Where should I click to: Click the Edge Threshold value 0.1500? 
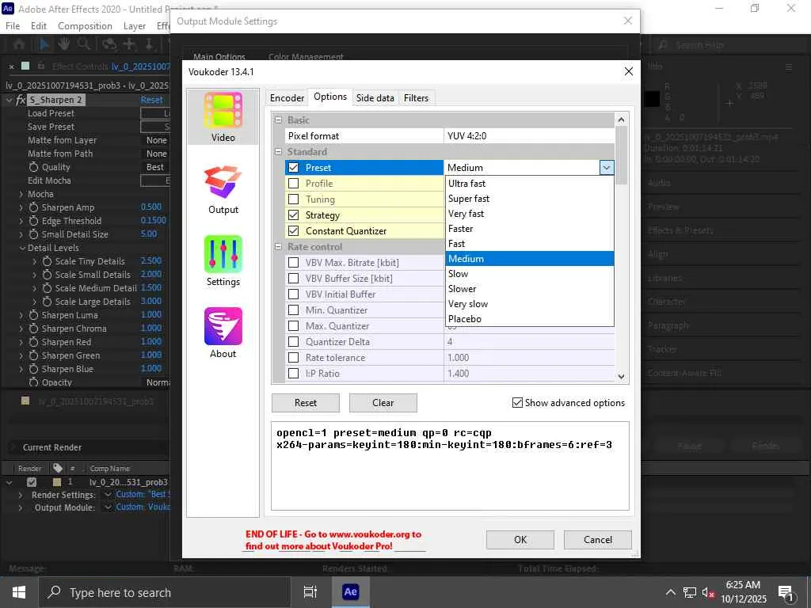point(153,220)
